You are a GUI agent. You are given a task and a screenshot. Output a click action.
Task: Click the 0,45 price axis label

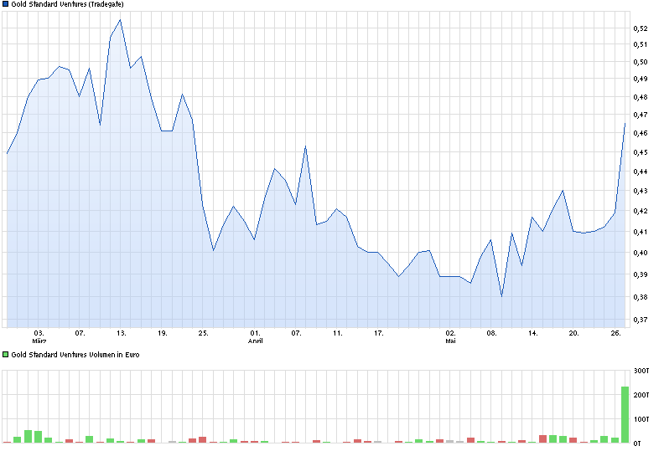(x=641, y=151)
